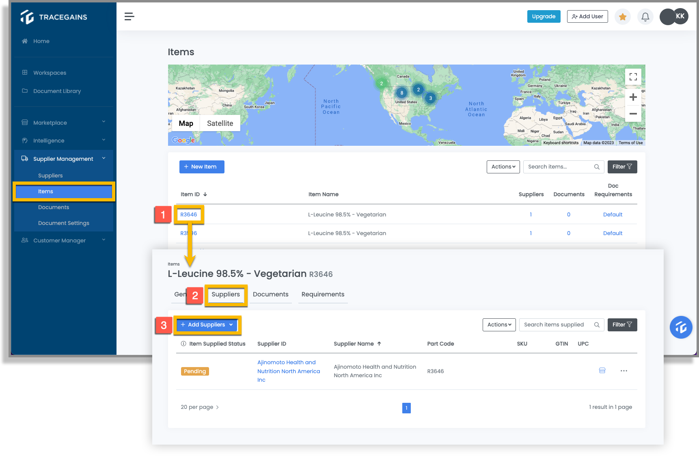Switch to Satellite map view
Screen dimensions: 699x456
[220, 123]
